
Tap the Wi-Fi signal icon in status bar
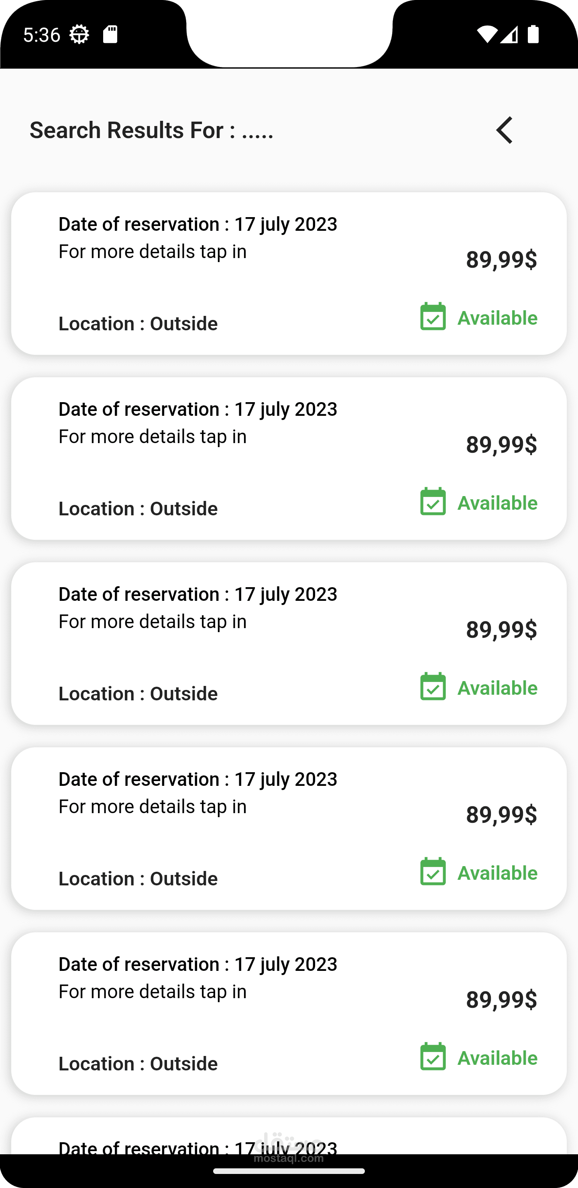tap(486, 35)
